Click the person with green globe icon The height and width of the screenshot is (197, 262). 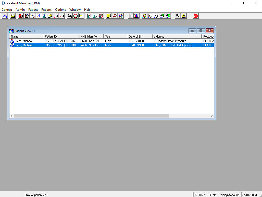click(162, 16)
